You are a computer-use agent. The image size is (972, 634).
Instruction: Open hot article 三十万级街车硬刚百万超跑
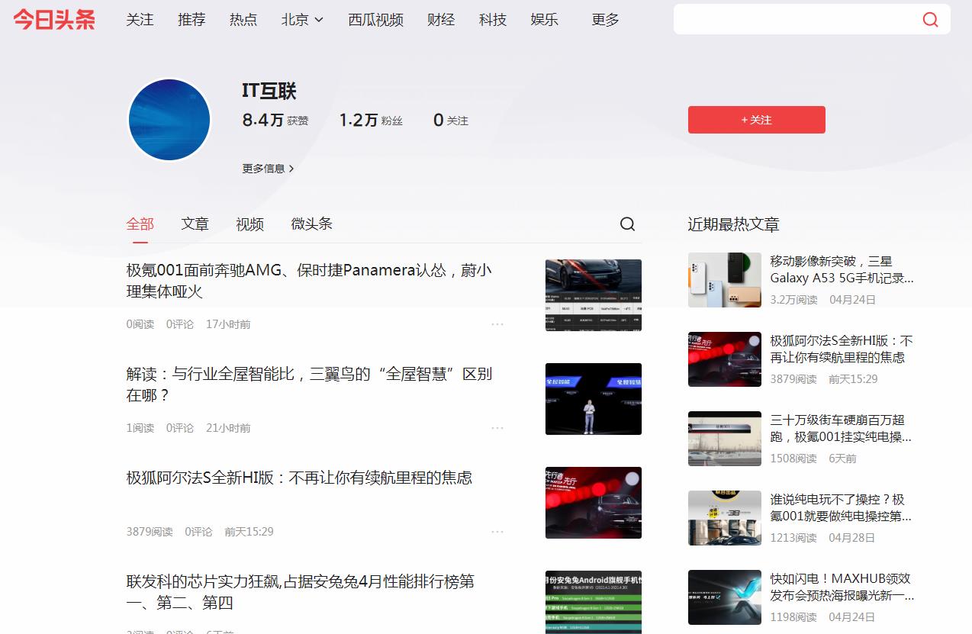[x=841, y=428]
